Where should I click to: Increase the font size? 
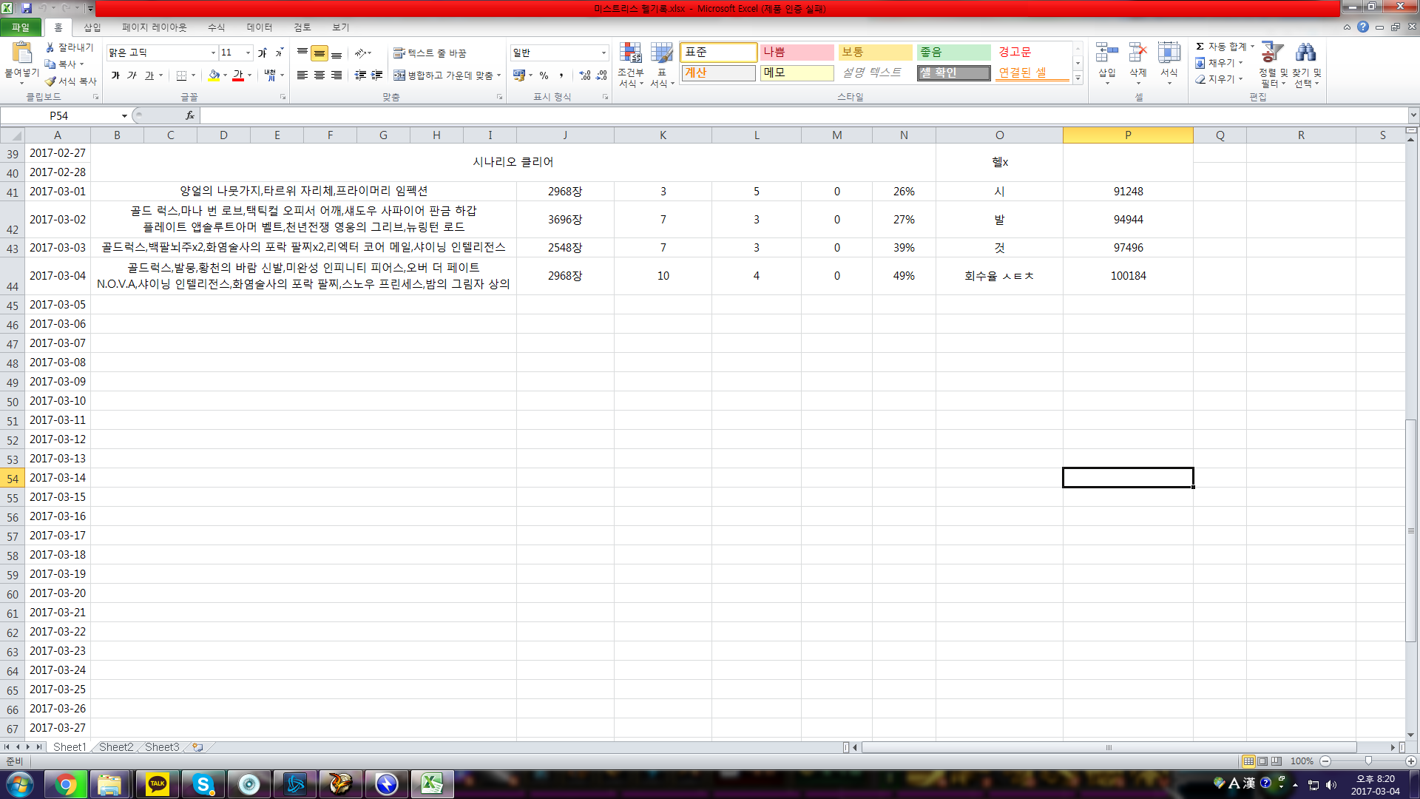click(x=263, y=53)
